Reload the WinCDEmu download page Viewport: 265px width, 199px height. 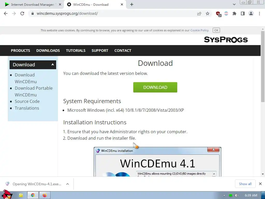pyautogui.click(x=22, y=13)
